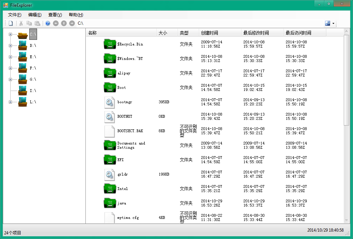The image size is (353, 239).
Task: Sort by 名称 column header
Action: [x=121, y=33]
